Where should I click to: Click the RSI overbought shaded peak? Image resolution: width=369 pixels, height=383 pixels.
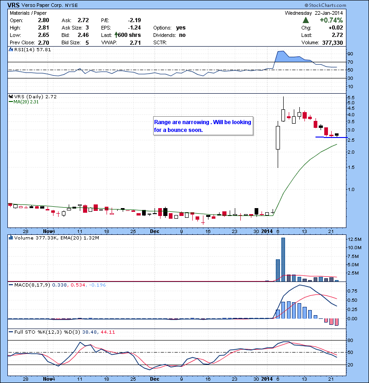coord(291,56)
